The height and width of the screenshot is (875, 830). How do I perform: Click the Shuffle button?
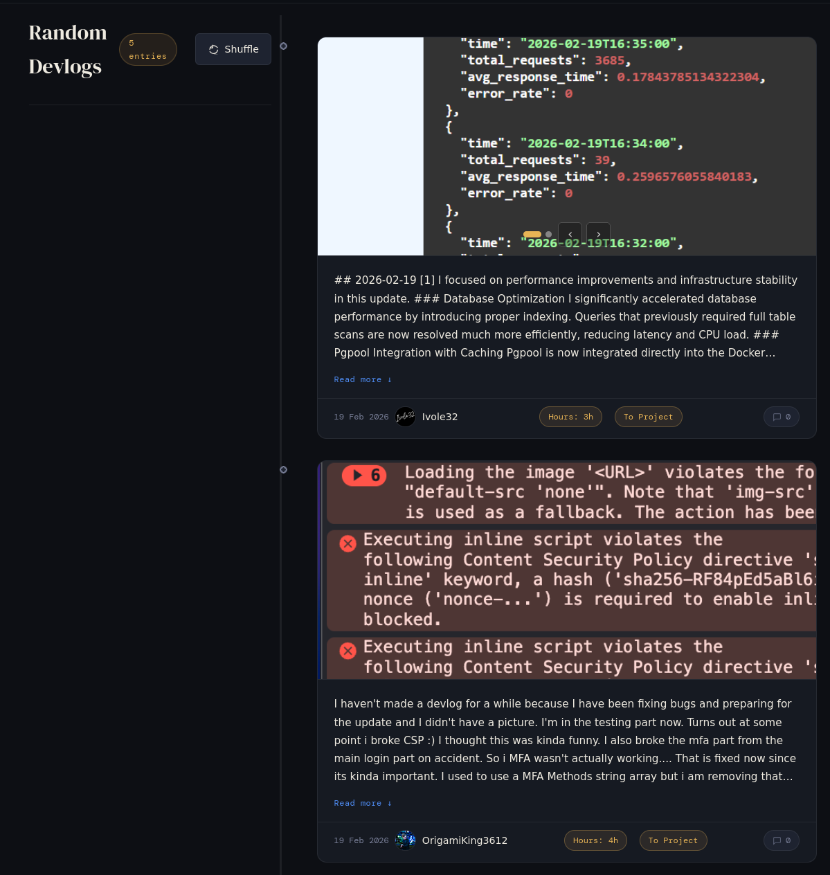click(x=233, y=49)
